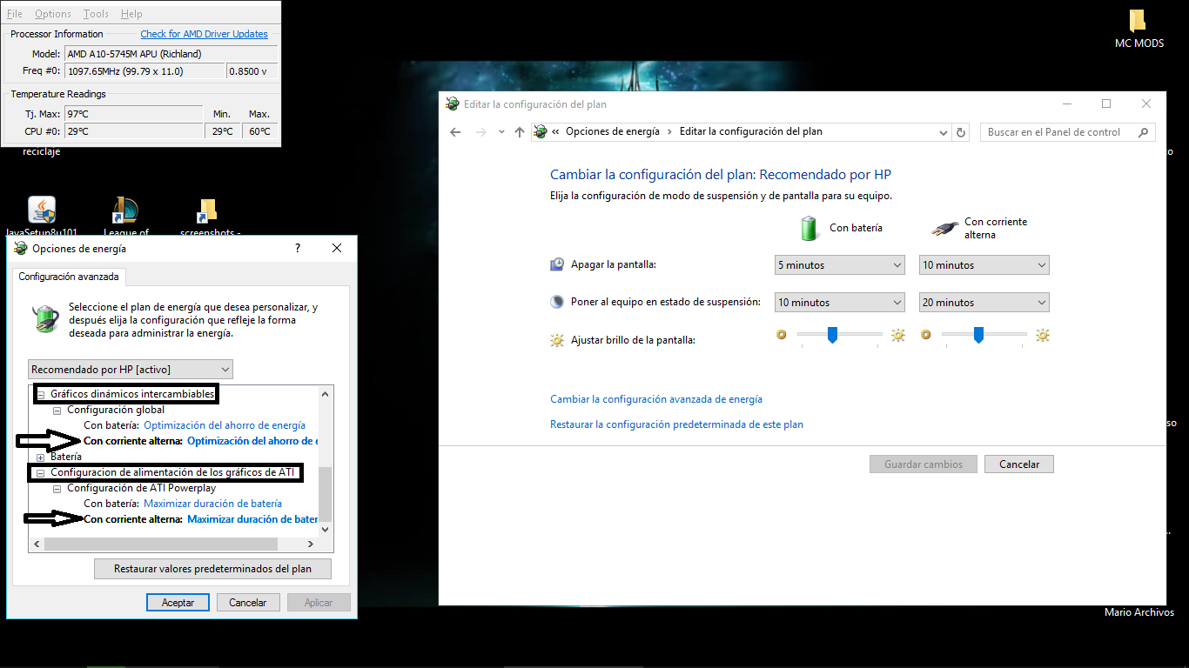
Task: Expand the "Batería" tree node
Action: point(39,456)
